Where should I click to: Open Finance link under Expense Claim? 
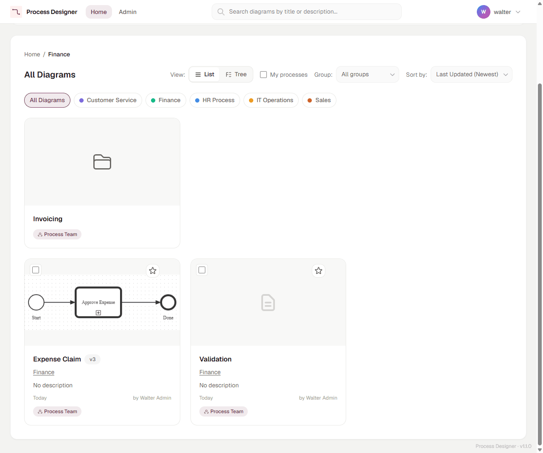coord(44,372)
